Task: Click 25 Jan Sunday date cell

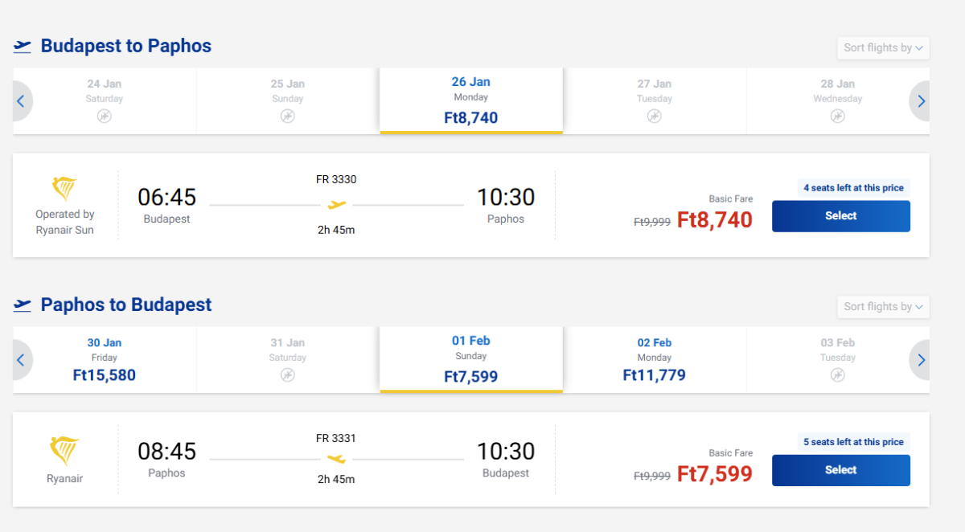Action: click(288, 100)
